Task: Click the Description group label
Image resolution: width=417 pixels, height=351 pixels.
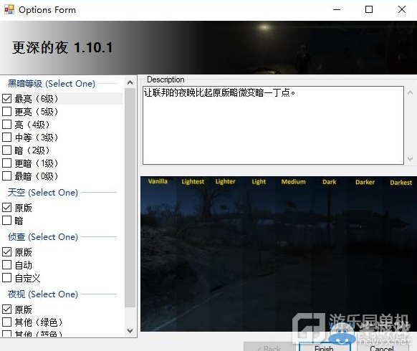Action: [166, 80]
